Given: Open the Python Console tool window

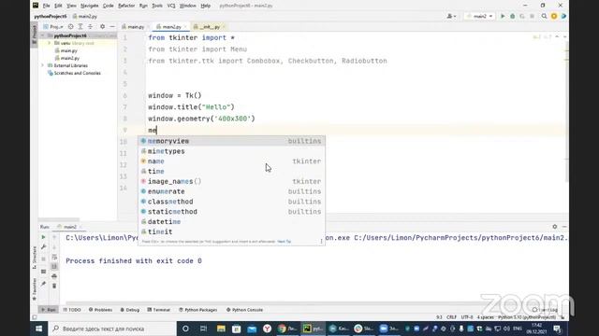Looking at the screenshot, I should coord(244,310).
